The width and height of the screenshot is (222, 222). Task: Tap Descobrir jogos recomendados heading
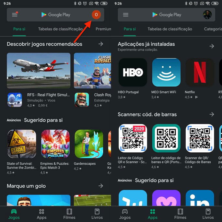coord(44,44)
